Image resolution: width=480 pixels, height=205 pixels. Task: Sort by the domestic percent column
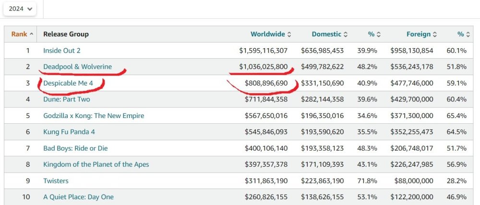tap(374, 34)
